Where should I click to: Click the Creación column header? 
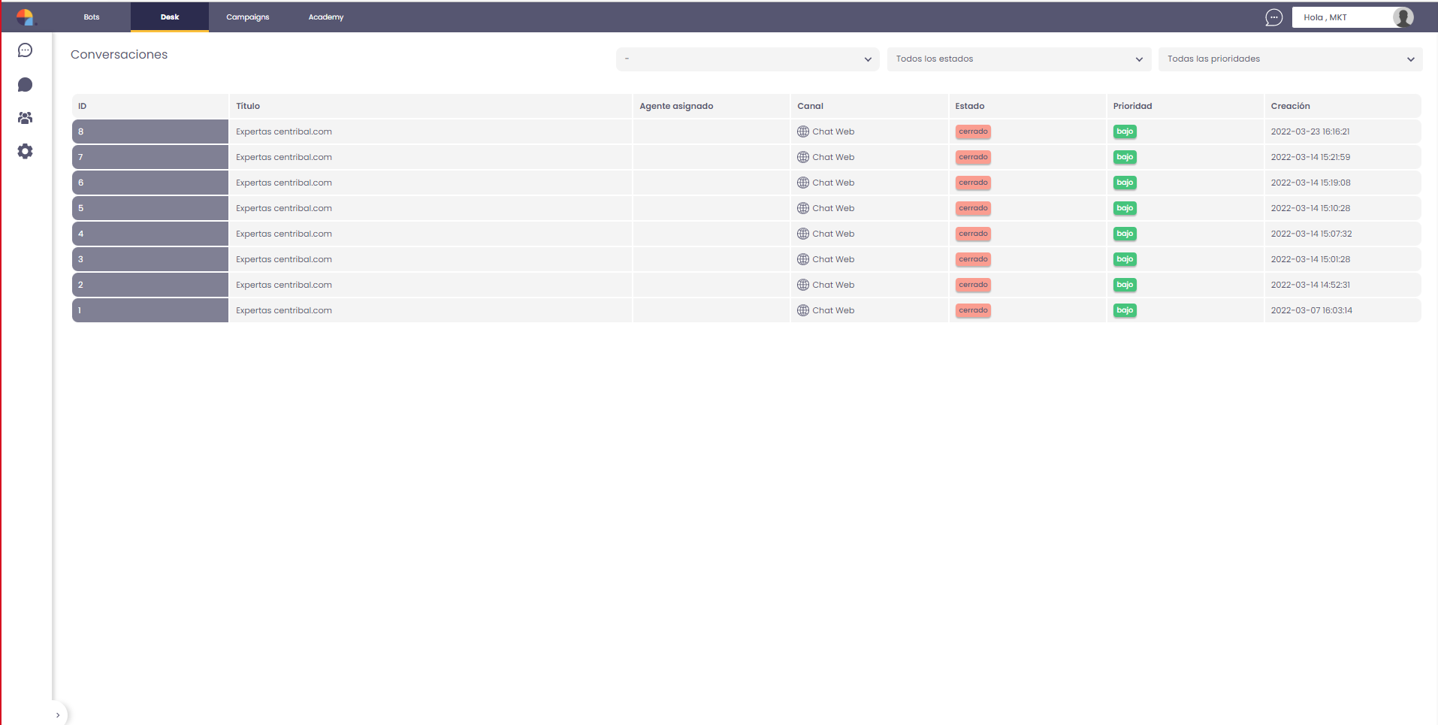[1290, 106]
